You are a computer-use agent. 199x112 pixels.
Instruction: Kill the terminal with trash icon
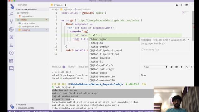tap(182, 67)
